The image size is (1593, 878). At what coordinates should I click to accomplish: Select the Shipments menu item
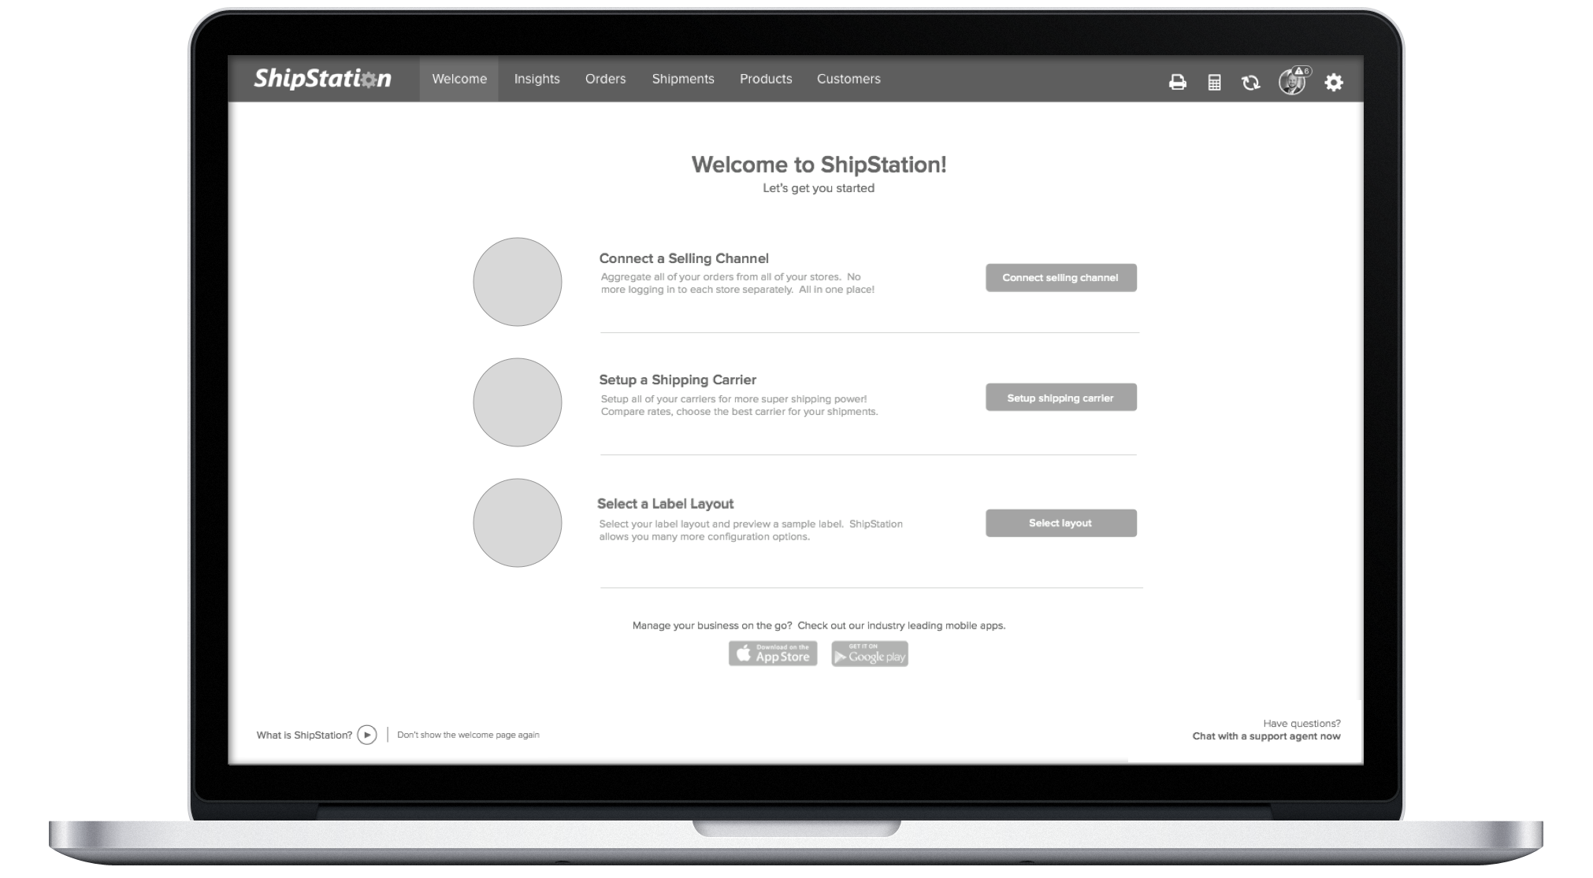click(x=684, y=79)
